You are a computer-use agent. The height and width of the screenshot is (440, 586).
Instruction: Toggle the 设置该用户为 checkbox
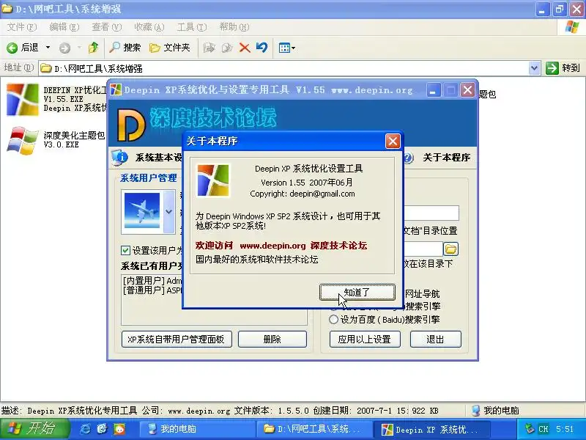pos(125,250)
